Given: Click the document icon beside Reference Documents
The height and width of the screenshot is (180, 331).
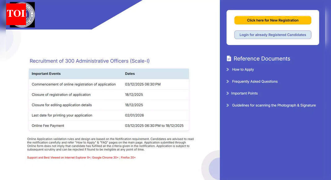Looking at the screenshot, I should tap(229, 58).
